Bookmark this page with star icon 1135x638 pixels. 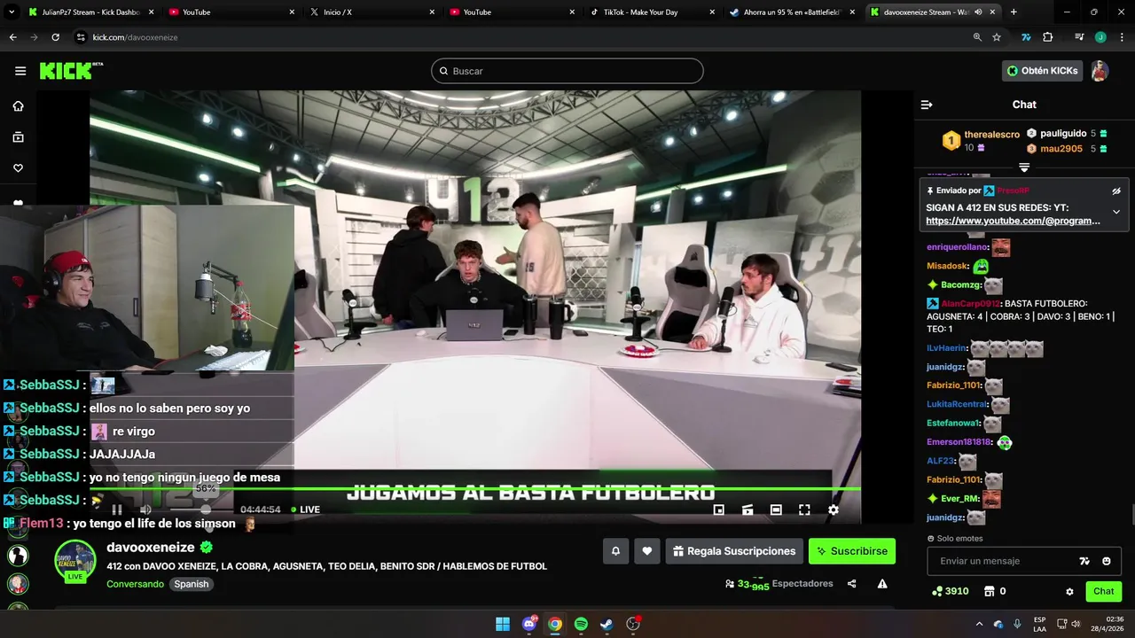point(997,37)
